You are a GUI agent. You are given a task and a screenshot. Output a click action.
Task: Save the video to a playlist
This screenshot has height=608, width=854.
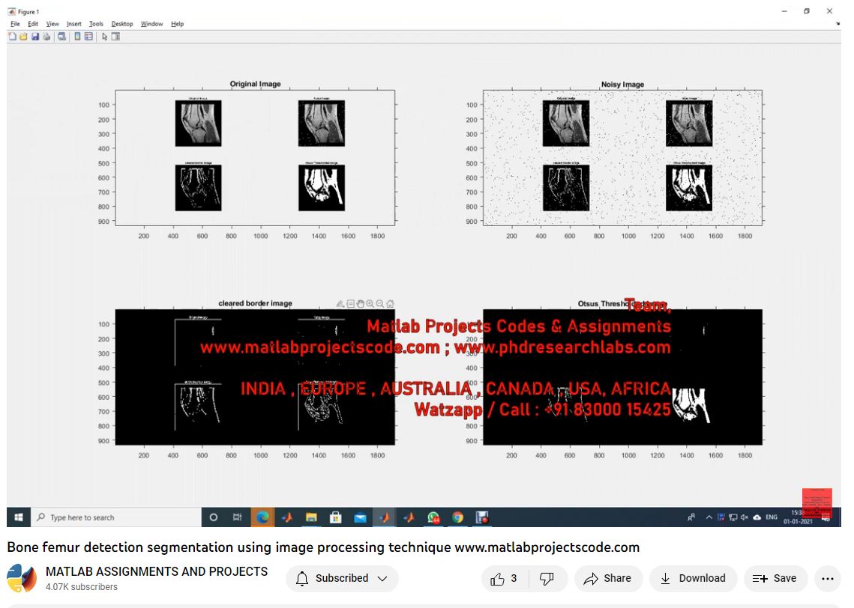click(x=775, y=578)
